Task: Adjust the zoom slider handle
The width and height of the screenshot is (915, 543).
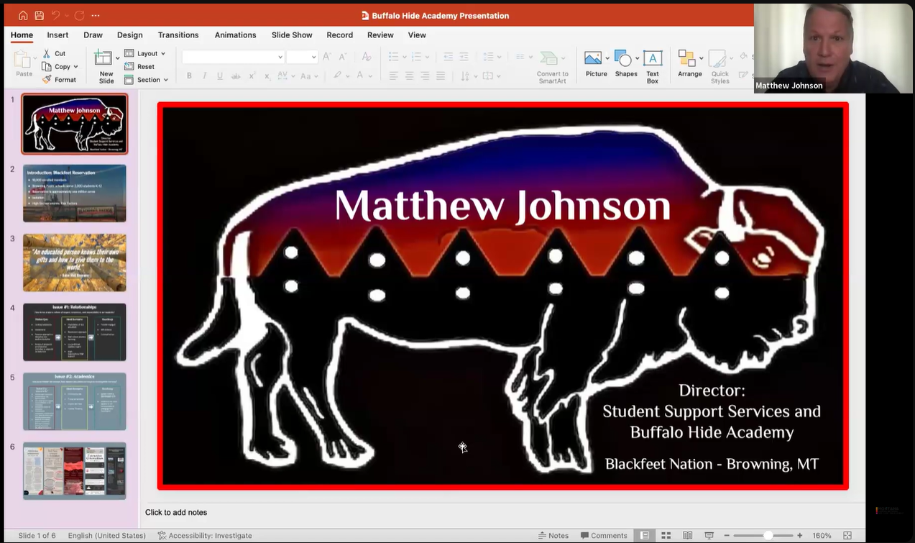Action: (x=768, y=536)
